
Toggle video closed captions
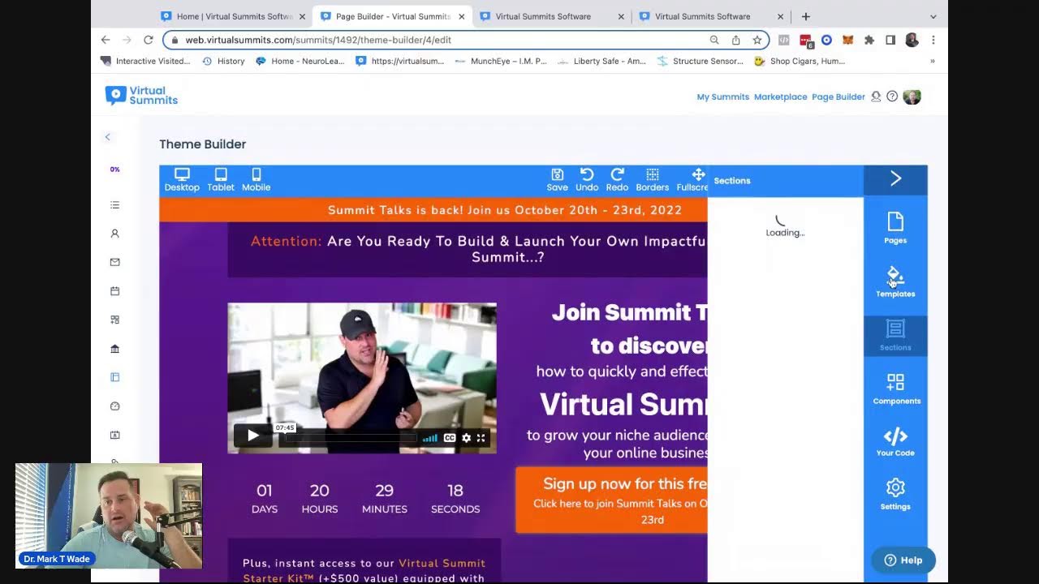click(450, 438)
